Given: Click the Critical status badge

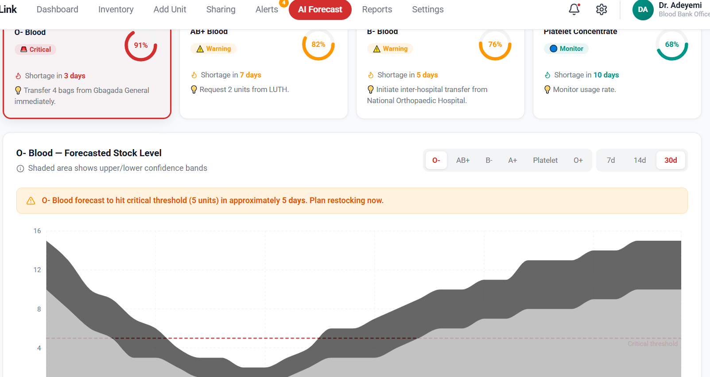Looking at the screenshot, I should [35, 50].
